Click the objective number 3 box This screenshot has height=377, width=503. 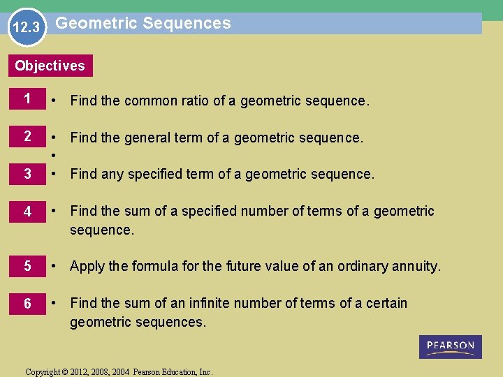click(27, 174)
